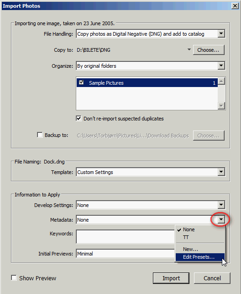Screen dimensions: 241x294
Task: Click the folder list scroll up arrow
Action: pos(221,81)
